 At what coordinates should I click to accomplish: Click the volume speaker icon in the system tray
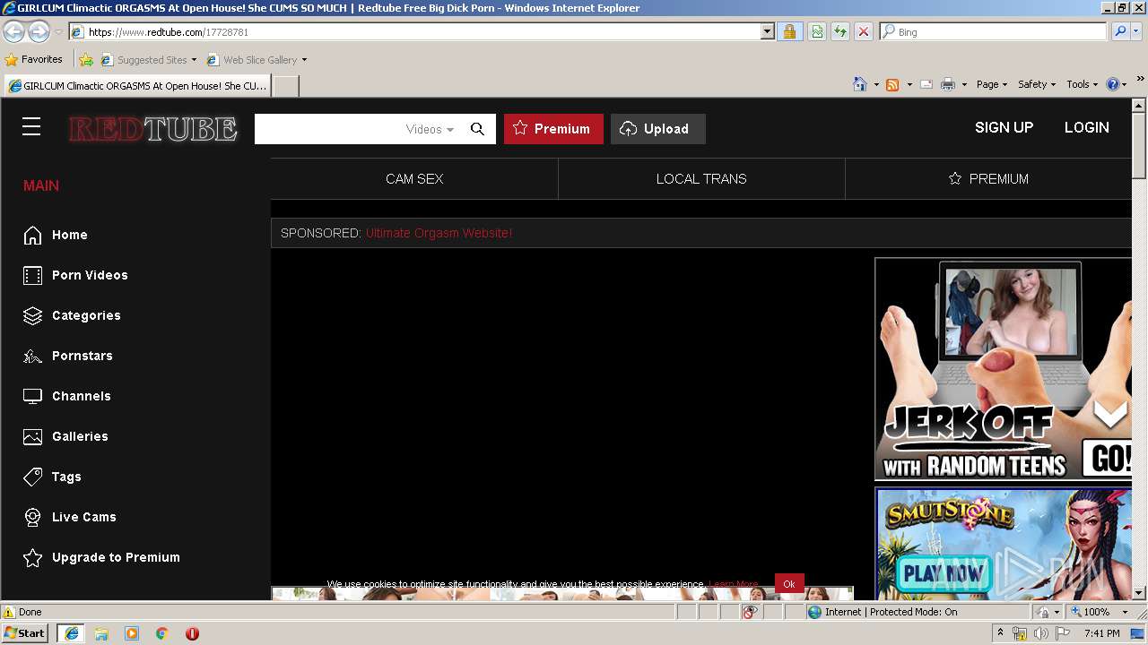point(1040,633)
